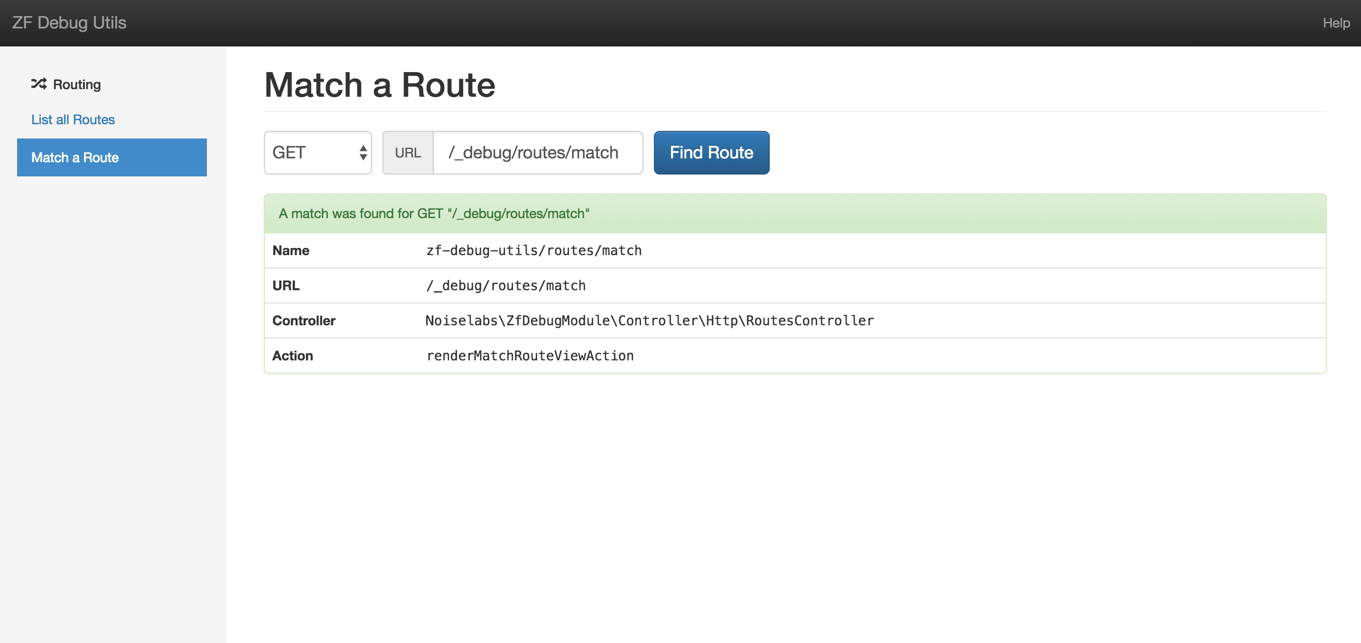
Task: Click the Action row label in the results table
Action: point(293,355)
